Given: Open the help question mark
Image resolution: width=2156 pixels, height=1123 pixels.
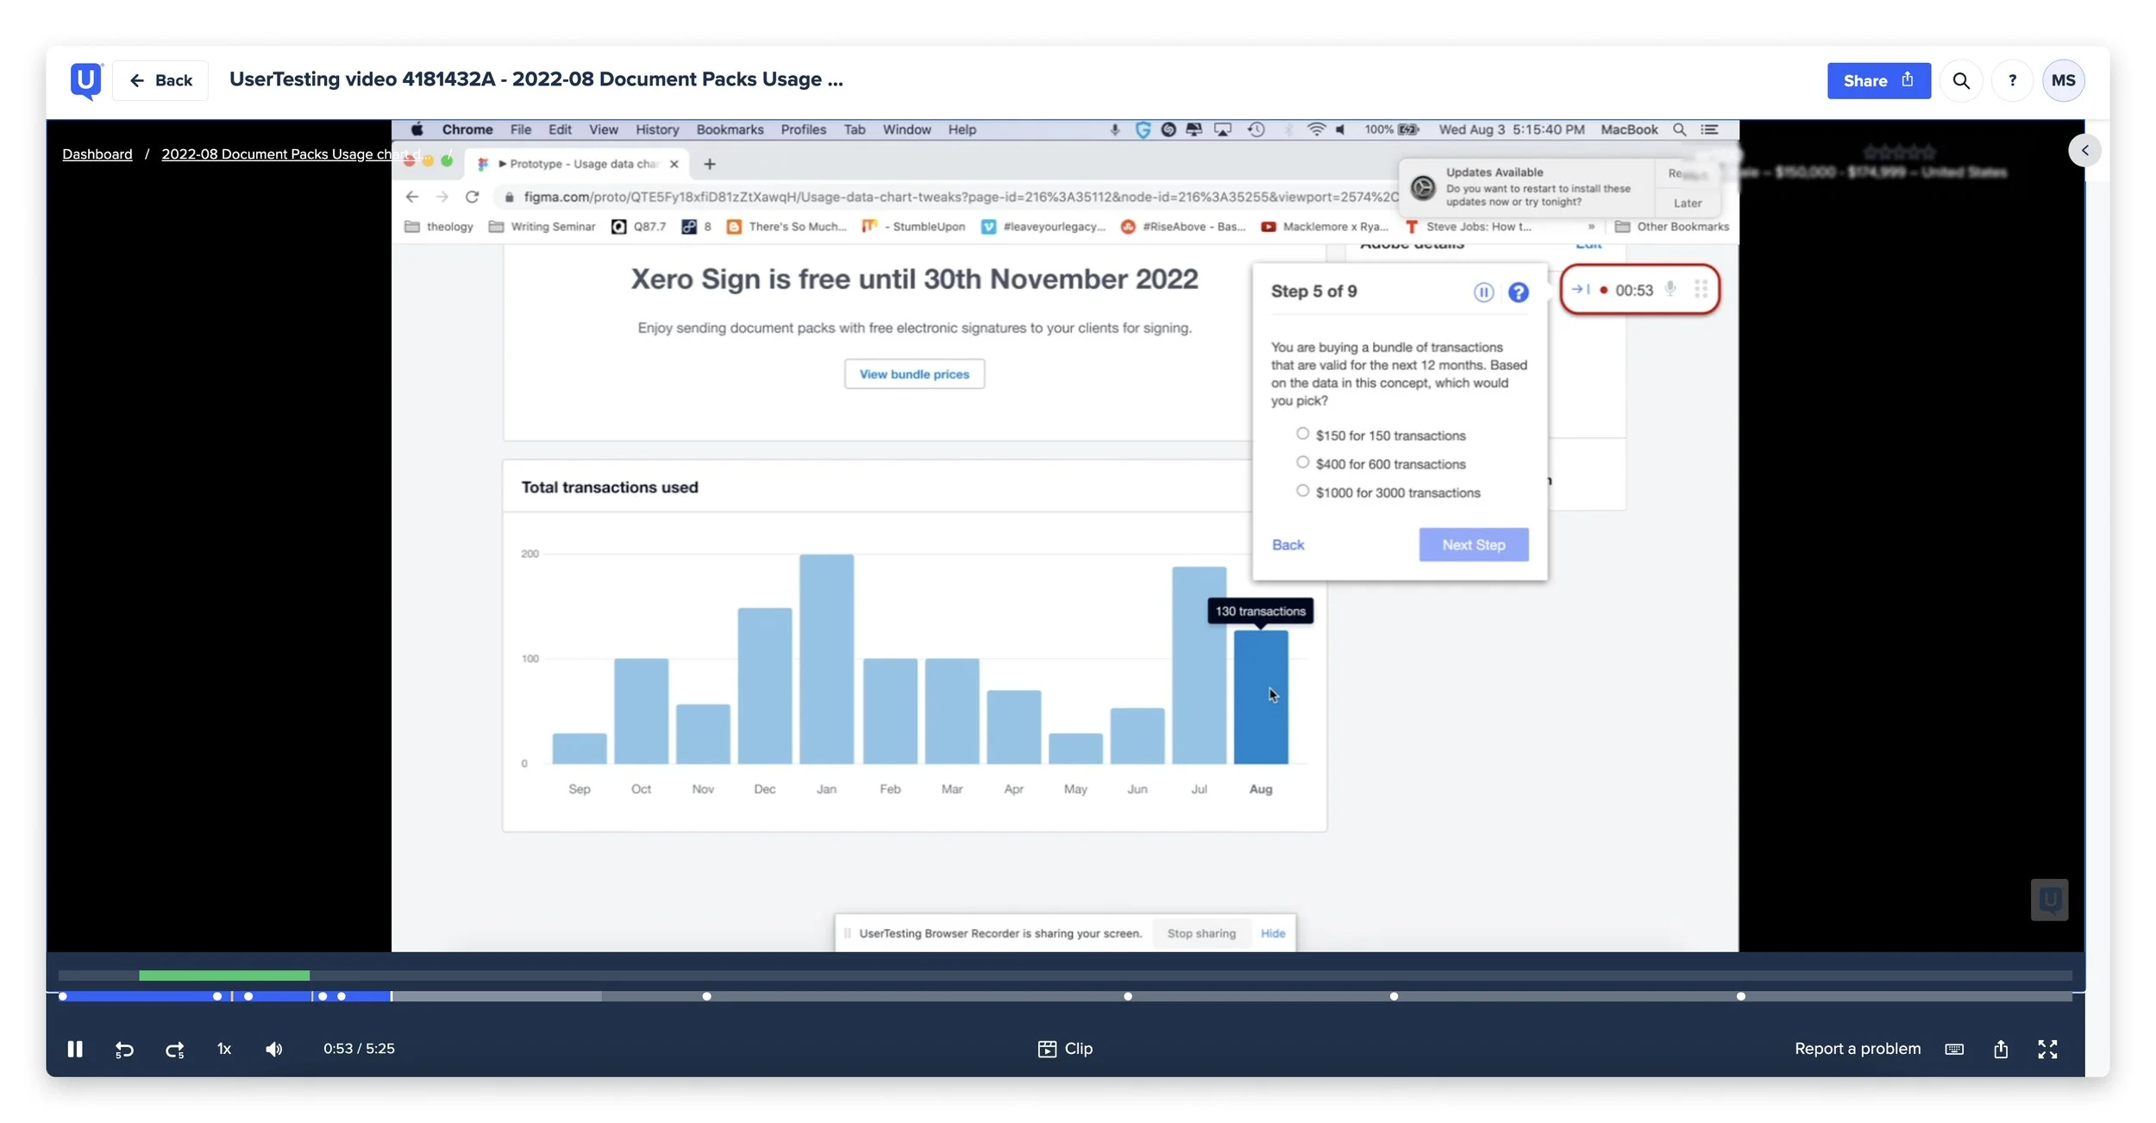Looking at the screenshot, I should tap(2012, 80).
